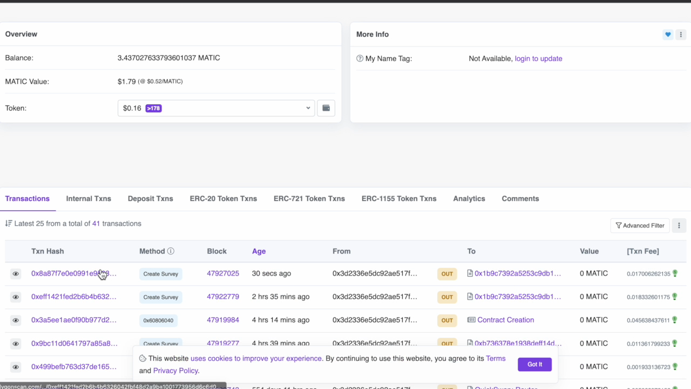Click Create Survey badge in block 47927025 row
Viewport: 691px width, 389px height.
click(x=161, y=274)
